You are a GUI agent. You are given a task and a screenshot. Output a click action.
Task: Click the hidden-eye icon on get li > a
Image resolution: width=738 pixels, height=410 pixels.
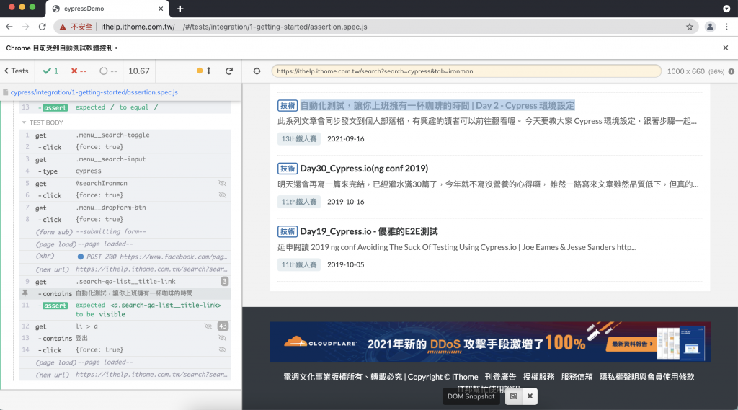click(x=208, y=326)
